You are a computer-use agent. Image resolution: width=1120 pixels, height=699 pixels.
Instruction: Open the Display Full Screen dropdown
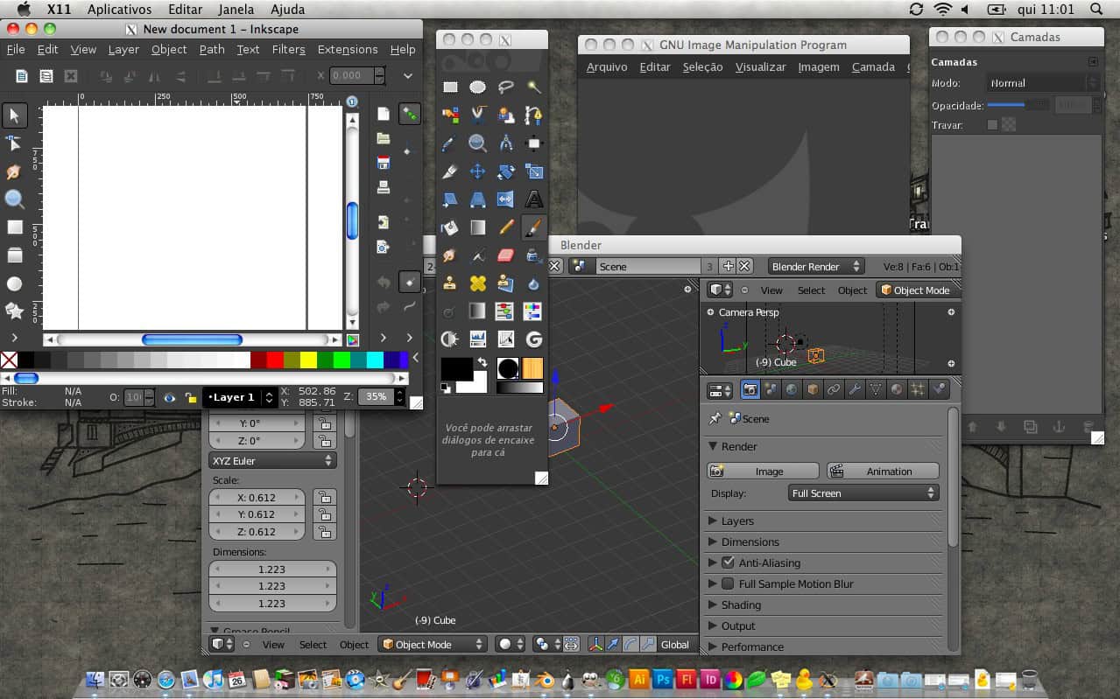coord(863,493)
